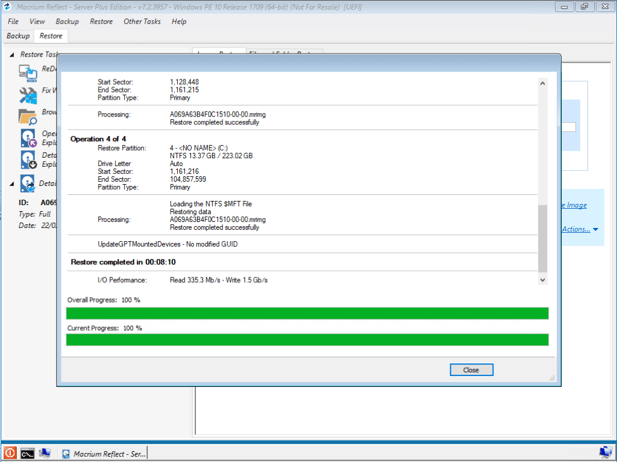Open the Other Tasks menu
The width and height of the screenshot is (617, 462).
pos(142,22)
